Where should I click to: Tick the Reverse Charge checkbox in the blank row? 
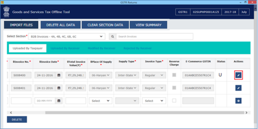tap(174, 100)
